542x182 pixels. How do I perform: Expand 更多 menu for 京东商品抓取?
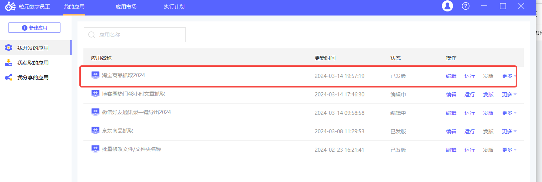click(x=509, y=131)
